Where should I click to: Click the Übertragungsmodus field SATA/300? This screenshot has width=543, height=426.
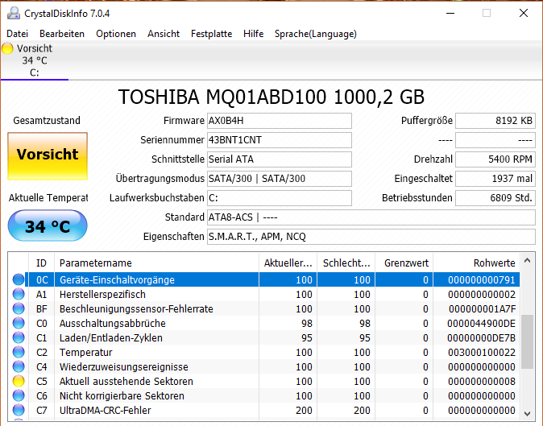pos(280,179)
